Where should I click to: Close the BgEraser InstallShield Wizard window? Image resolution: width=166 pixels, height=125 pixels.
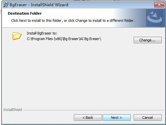[x=159, y=5]
